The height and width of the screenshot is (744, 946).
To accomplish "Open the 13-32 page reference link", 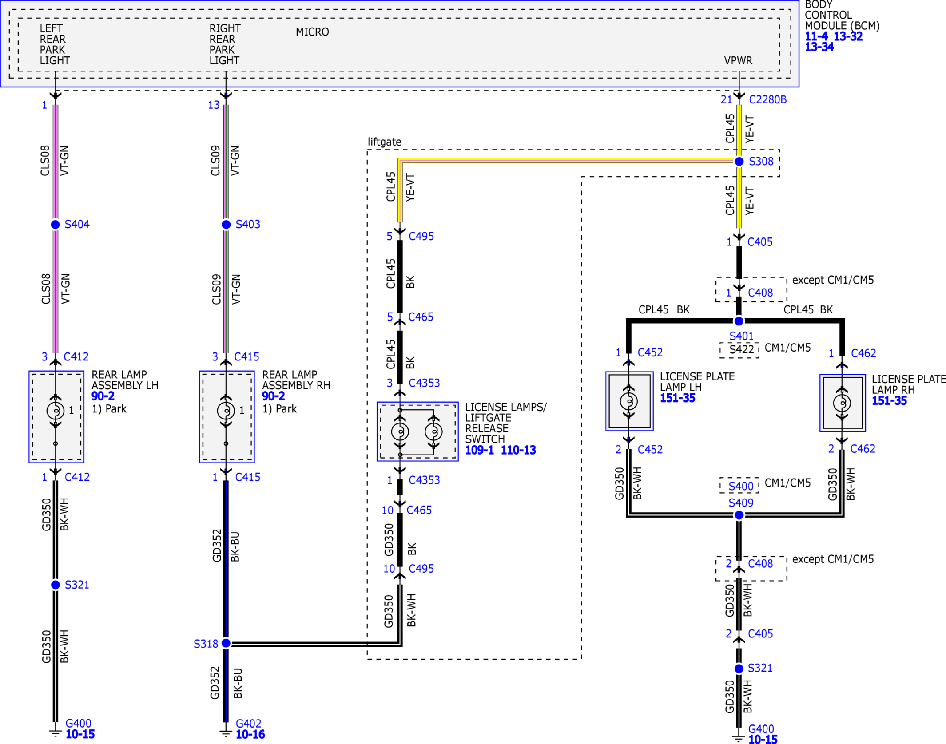I will 848,36.
